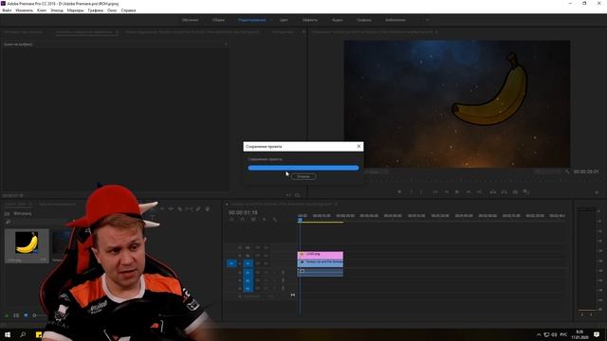Select the Цвет workspace tab
Screen dimensions: 607x341
coord(284,20)
